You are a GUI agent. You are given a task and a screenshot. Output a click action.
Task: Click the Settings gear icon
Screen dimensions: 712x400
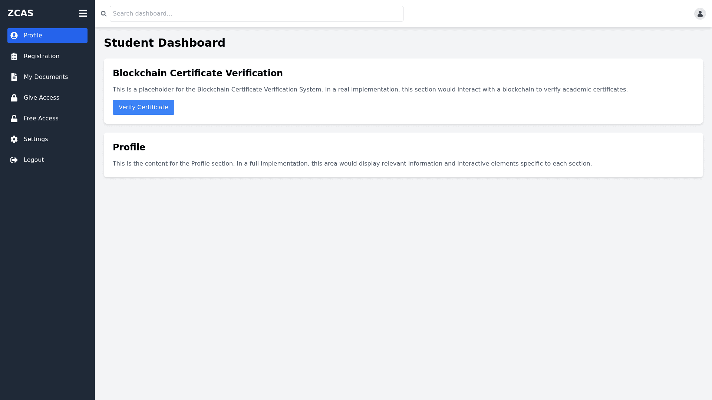tap(14, 139)
